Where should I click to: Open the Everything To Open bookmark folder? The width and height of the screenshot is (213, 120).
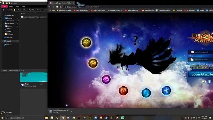click(x=64, y=10)
